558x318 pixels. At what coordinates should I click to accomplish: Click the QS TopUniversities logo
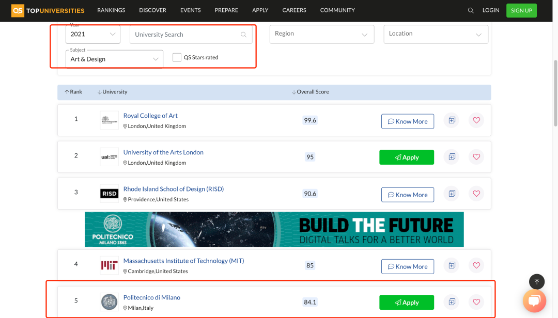pos(48,10)
